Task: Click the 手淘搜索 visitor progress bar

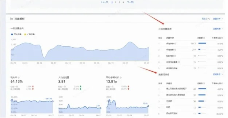Action: click(202, 49)
